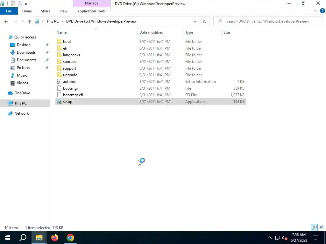
Task: Select Quick access in navigation pane
Action: (x=25, y=37)
